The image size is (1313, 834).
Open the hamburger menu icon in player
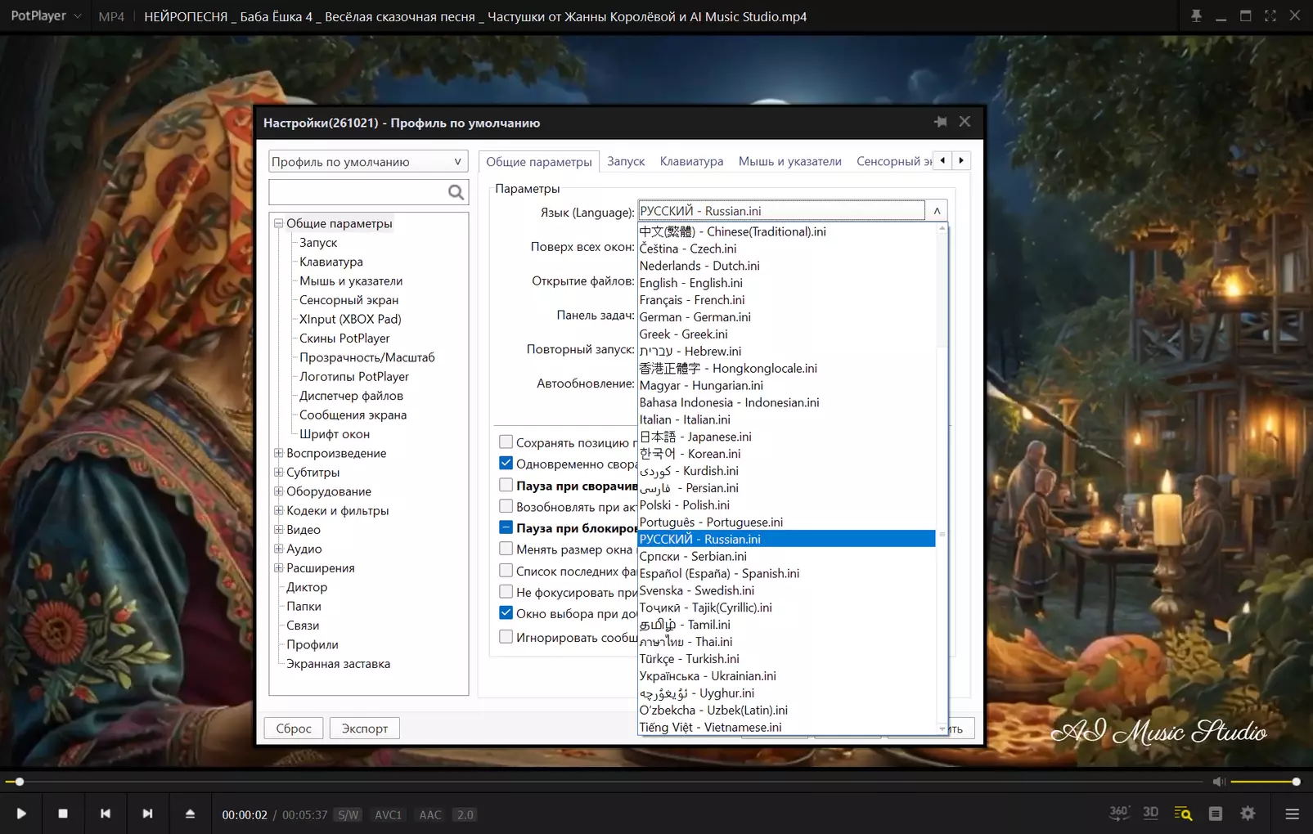[x=1292, y=814]
